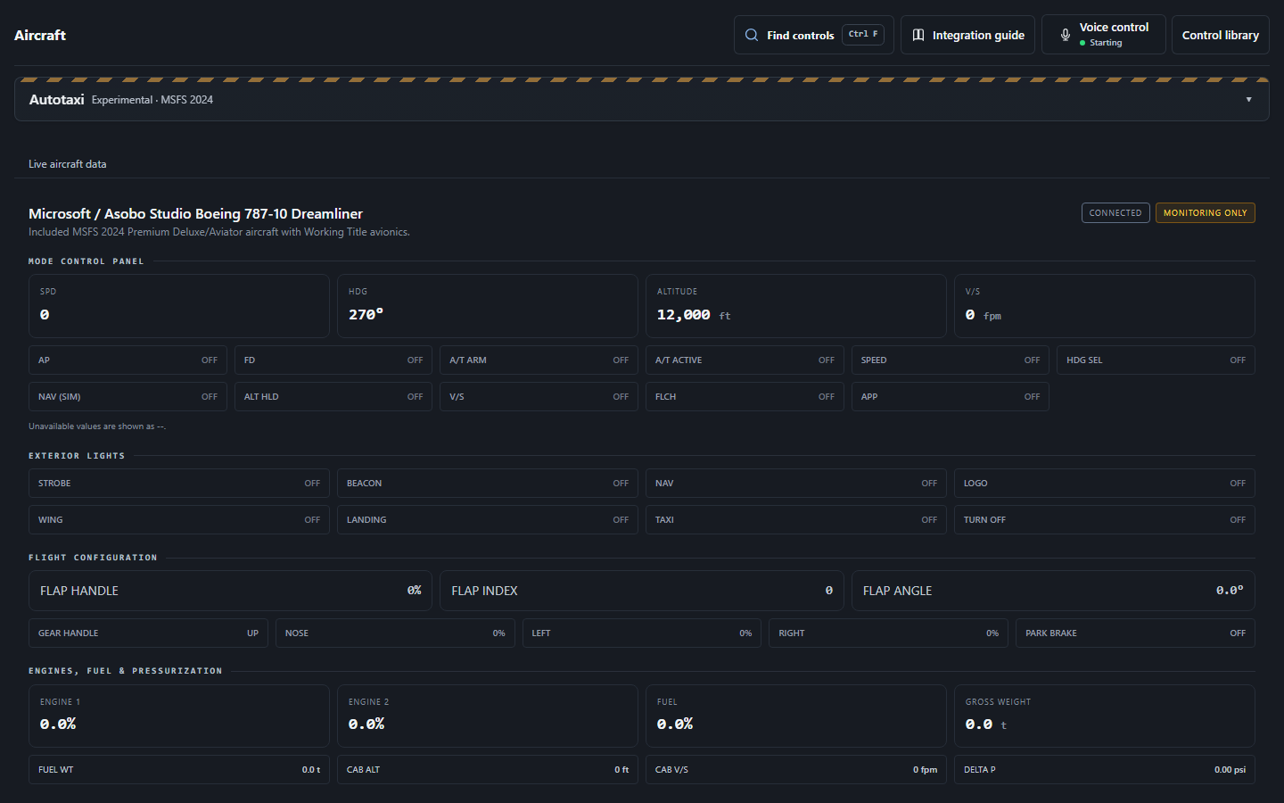Click the Ctrl F shortcut badge
The image size is (1284, 803).
point(862,34)
